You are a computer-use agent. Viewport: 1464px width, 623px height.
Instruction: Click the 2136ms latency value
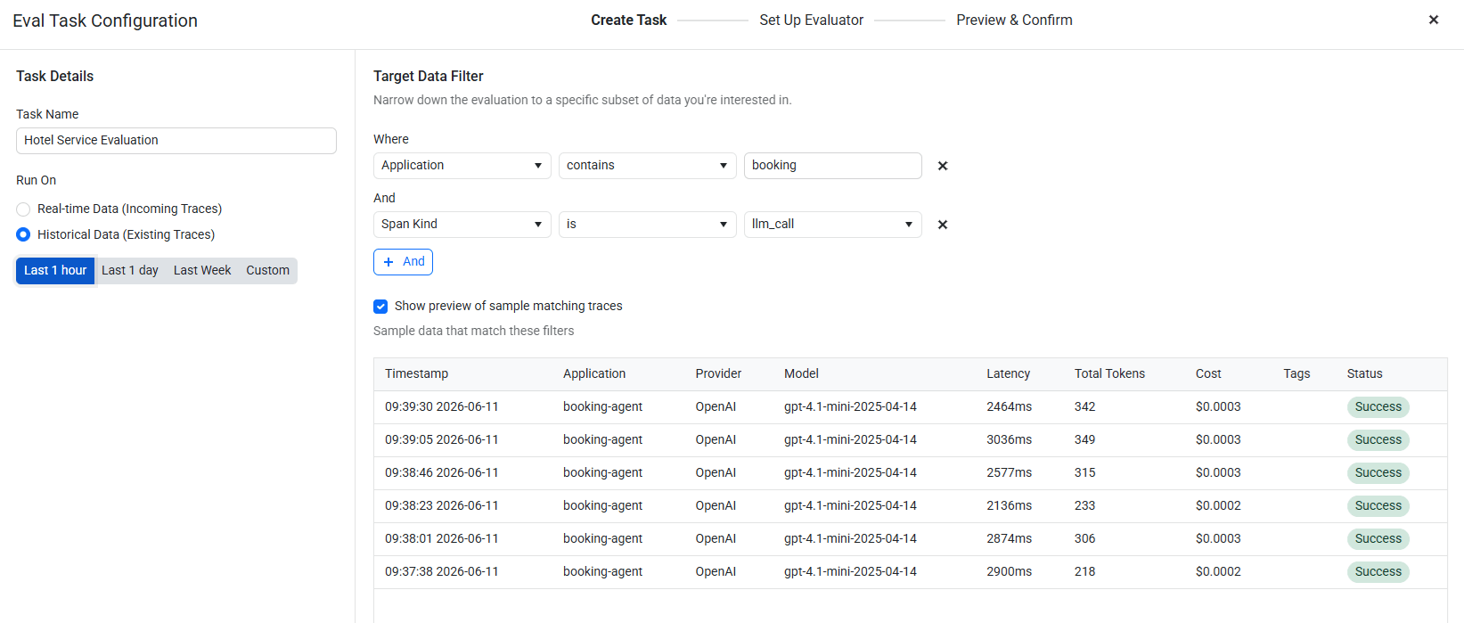click(1010, 506)
